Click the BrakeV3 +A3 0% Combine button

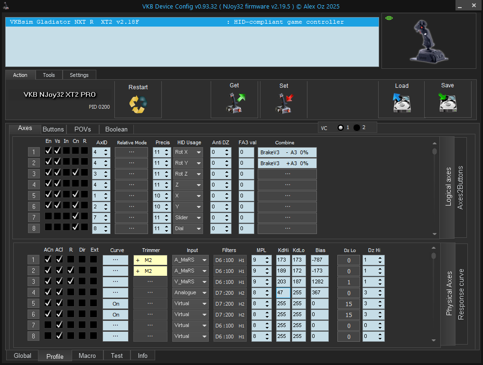coord(287,163)
